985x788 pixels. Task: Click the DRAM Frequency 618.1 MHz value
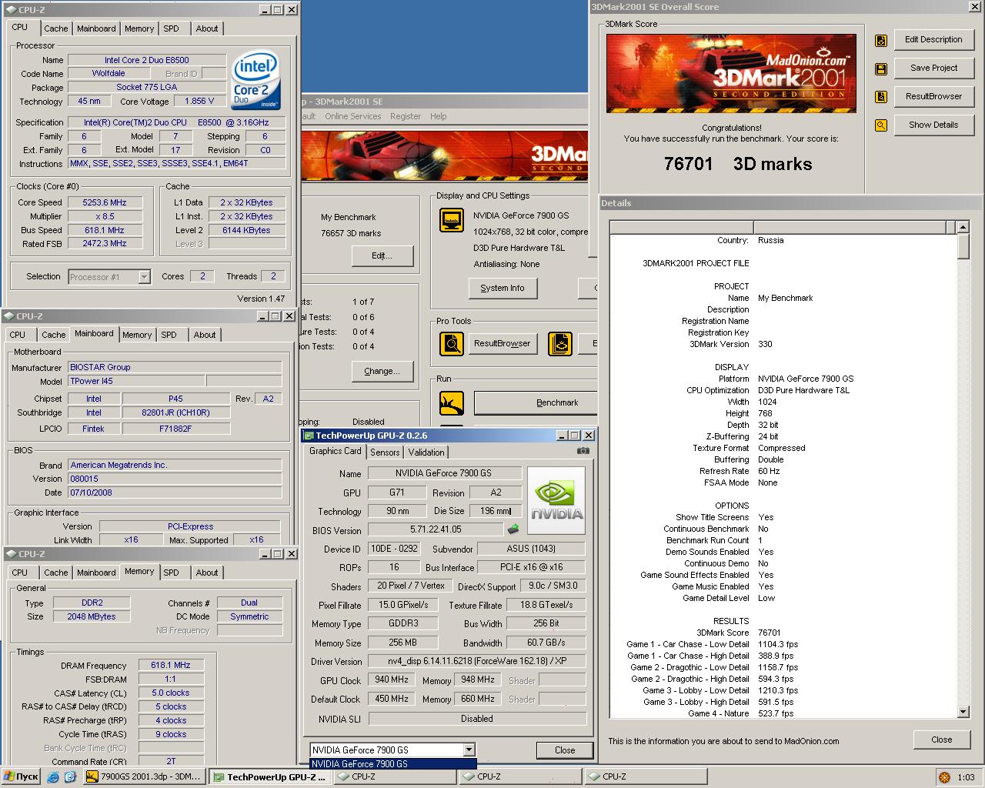tap(171, 665)
